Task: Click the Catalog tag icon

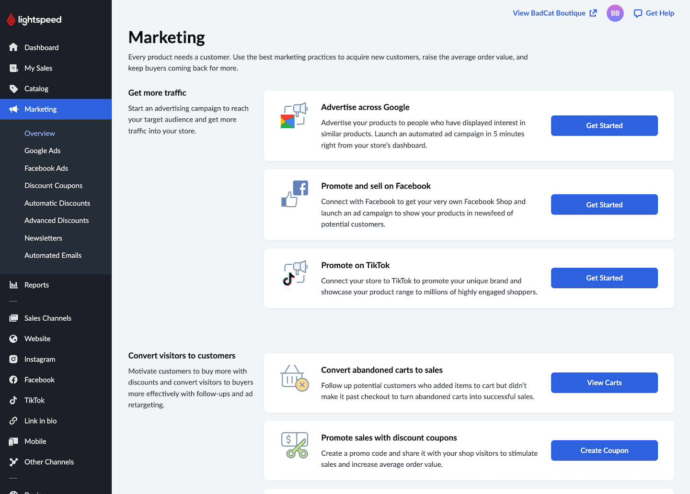Action: [x=13, y=89]
